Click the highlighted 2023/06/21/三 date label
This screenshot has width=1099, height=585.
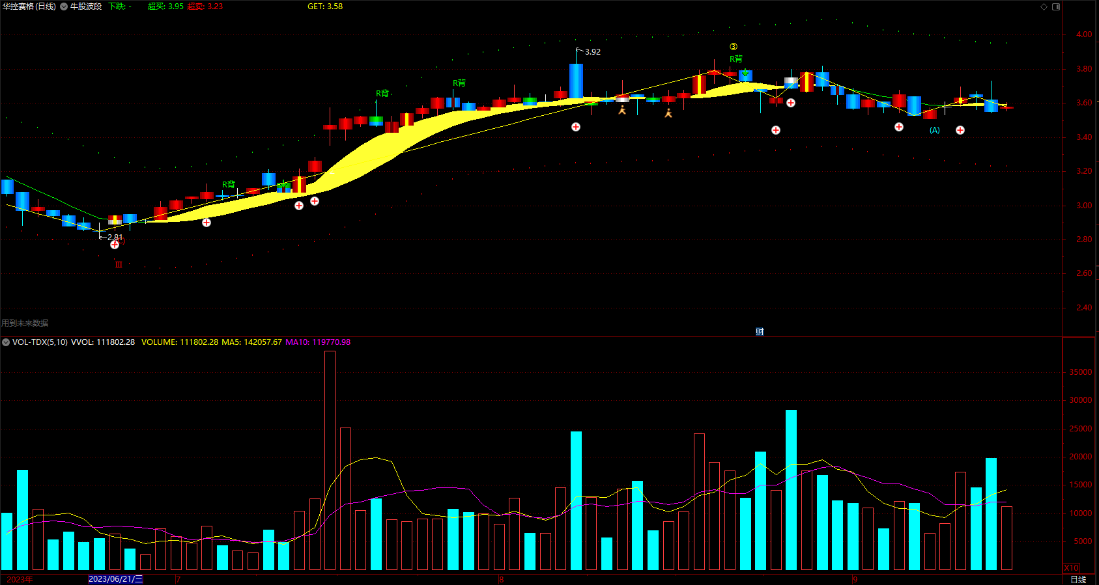coord(115,579)
